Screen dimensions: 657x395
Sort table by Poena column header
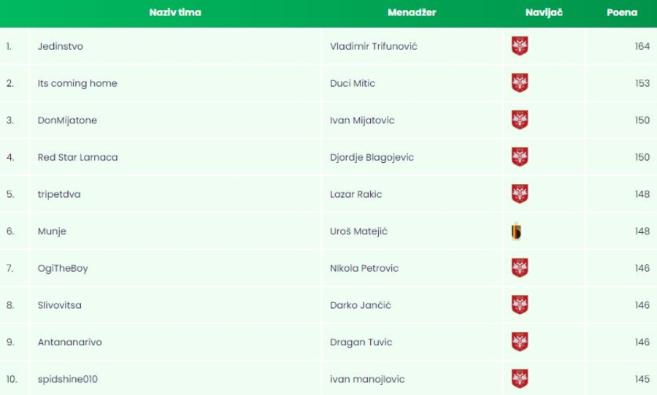tap(622, 12)
